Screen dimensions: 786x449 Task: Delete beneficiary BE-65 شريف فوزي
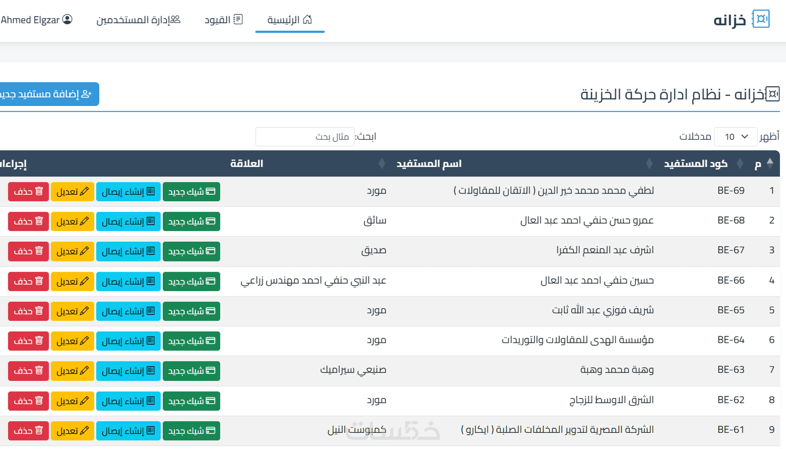(x=28, y=311)
